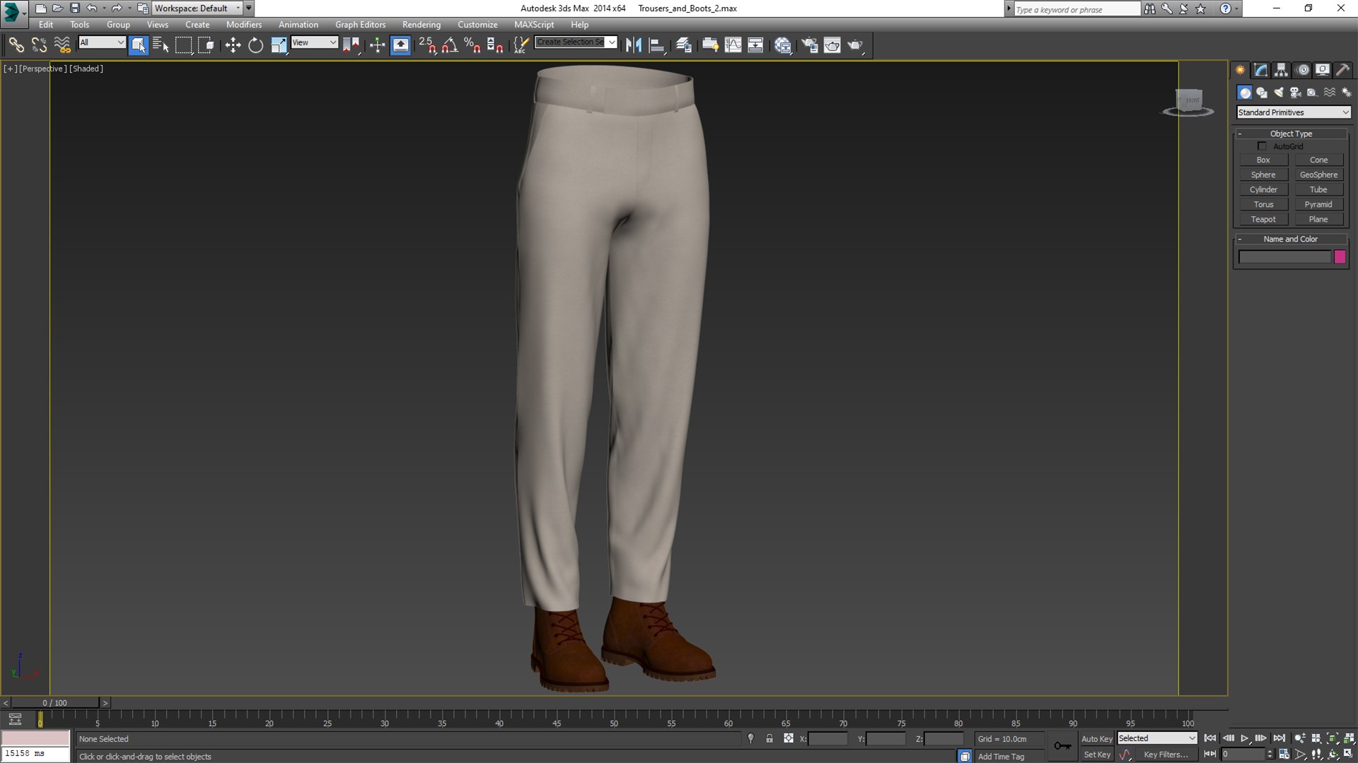Image resolution: width=1358 pixels, height=763 pixels.
Task: Open the Rendering menu
Action: 422,25
